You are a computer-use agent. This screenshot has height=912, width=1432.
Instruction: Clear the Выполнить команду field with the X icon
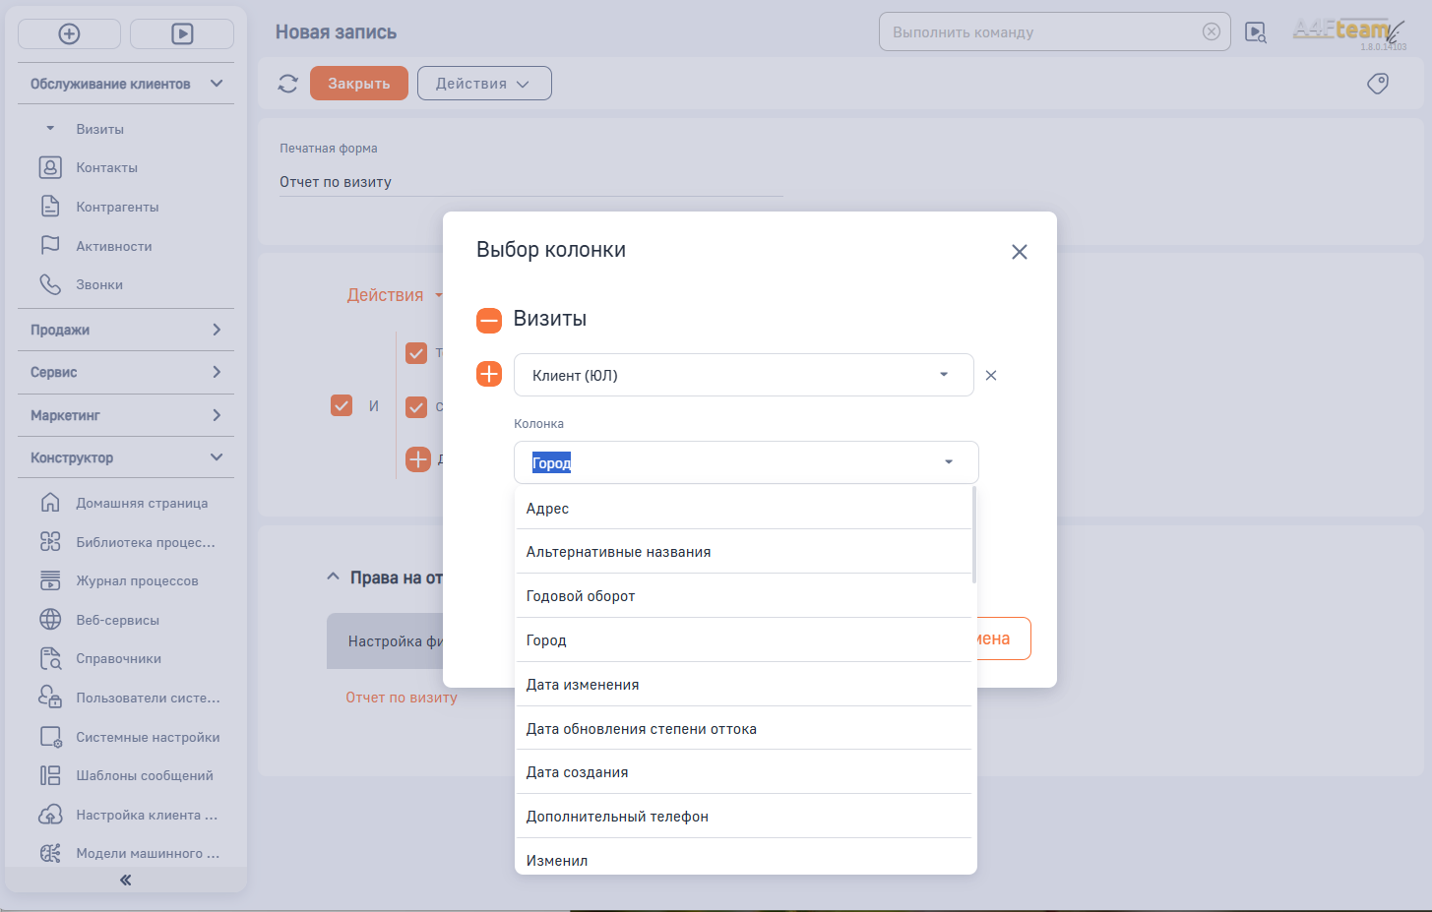point(1212,31)
